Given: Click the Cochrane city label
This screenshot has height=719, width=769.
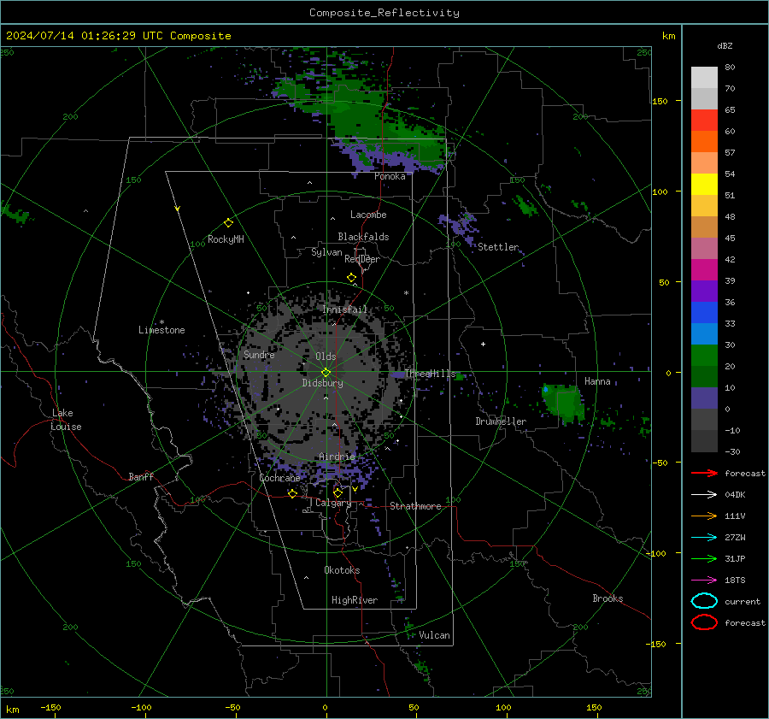Looking at the screenshot, I should 279,478.
